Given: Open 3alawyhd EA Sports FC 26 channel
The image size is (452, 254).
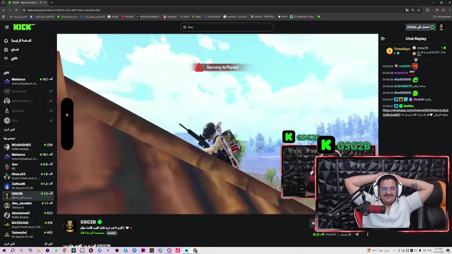Looking at the screenshot, I should coord(28,234).
